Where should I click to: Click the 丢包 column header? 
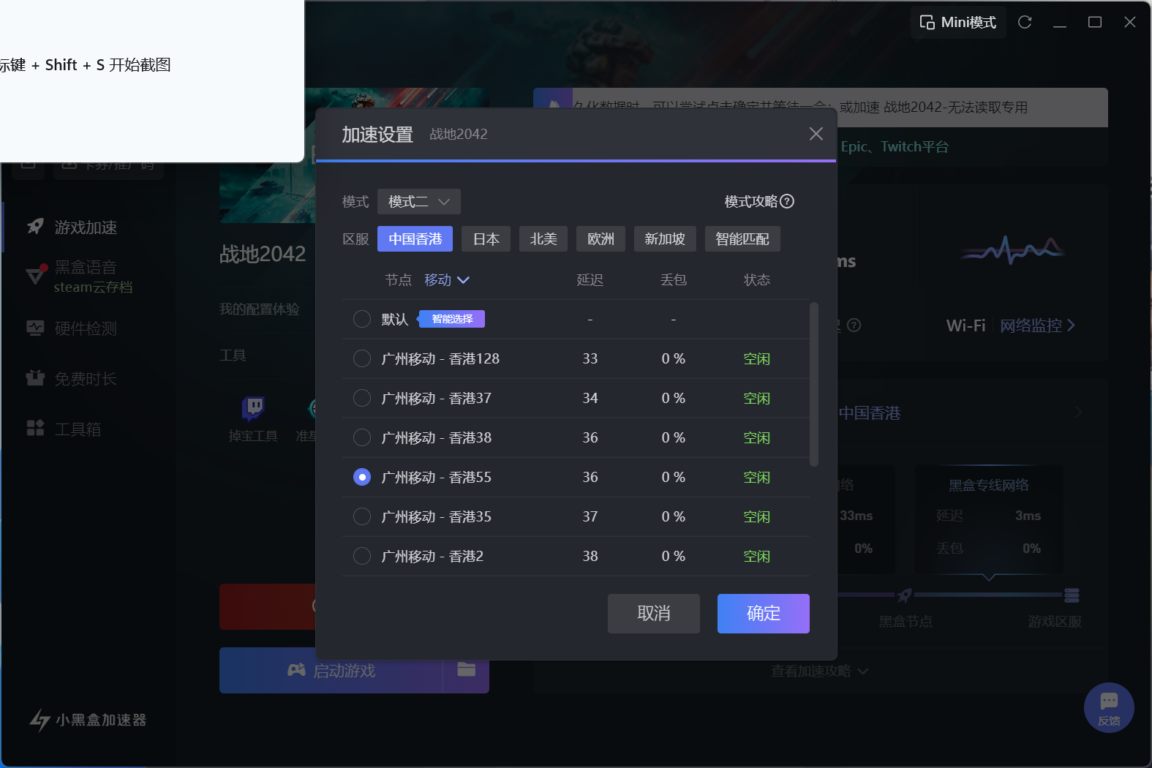tap(674, 280)
